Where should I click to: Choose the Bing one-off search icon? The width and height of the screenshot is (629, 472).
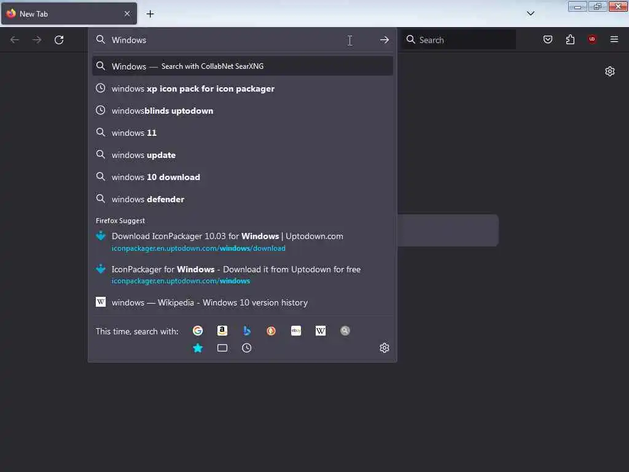[x=247, y=331]
